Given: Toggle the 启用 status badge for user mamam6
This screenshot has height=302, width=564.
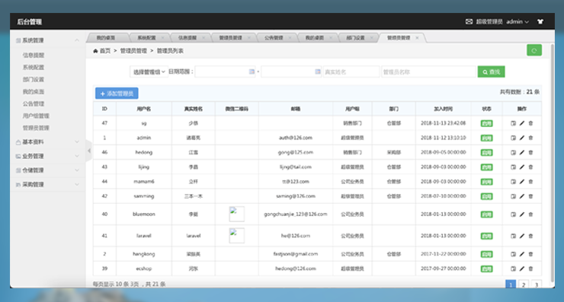Looking at the screenshot, I should click(x=487, y=182).
